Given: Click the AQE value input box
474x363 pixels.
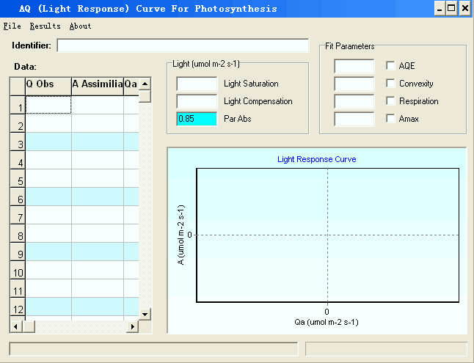Looking at the screenshot, I should pos(354,66).
